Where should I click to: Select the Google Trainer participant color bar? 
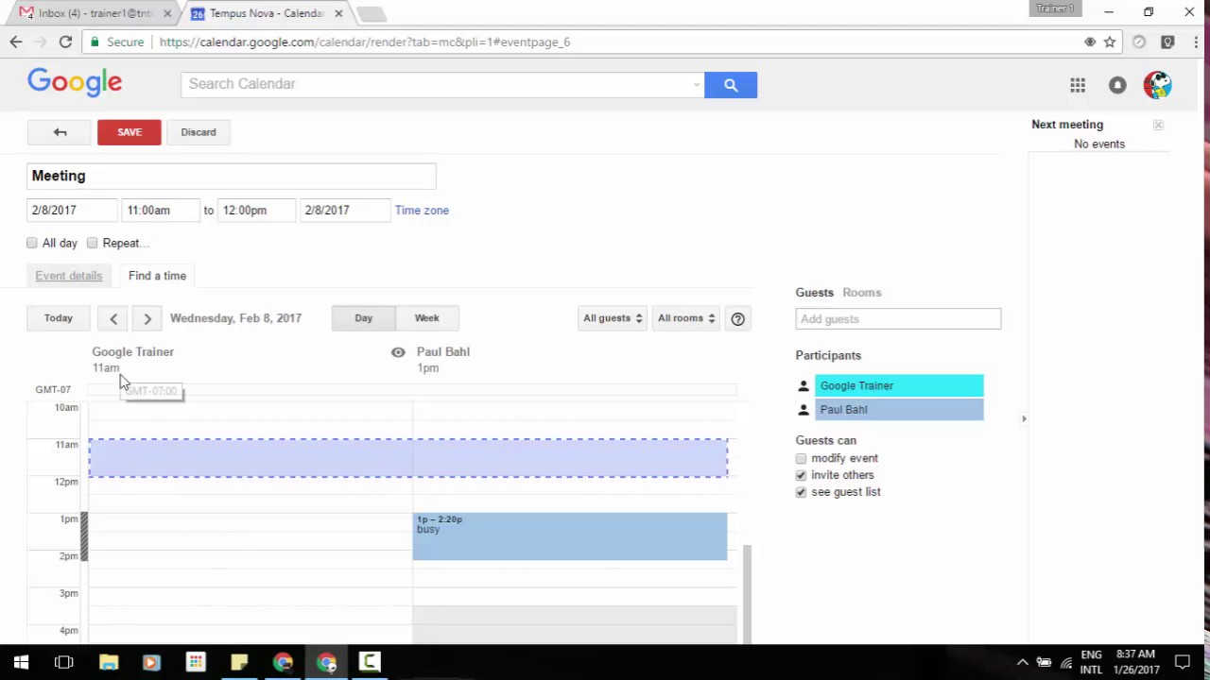[899, 386]
